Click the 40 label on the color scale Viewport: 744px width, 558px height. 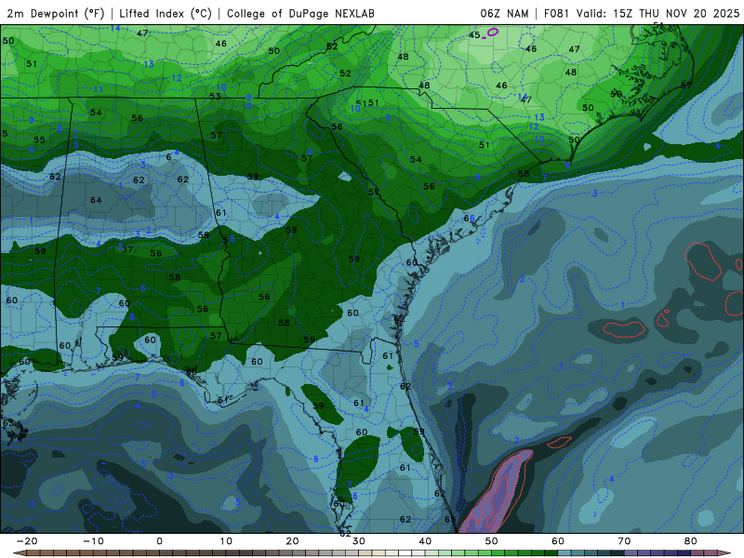(x=425, y=541)
